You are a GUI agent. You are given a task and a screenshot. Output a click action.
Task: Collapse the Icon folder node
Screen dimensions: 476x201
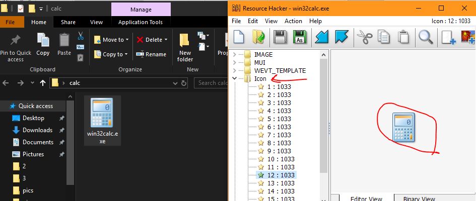point(234,79)
